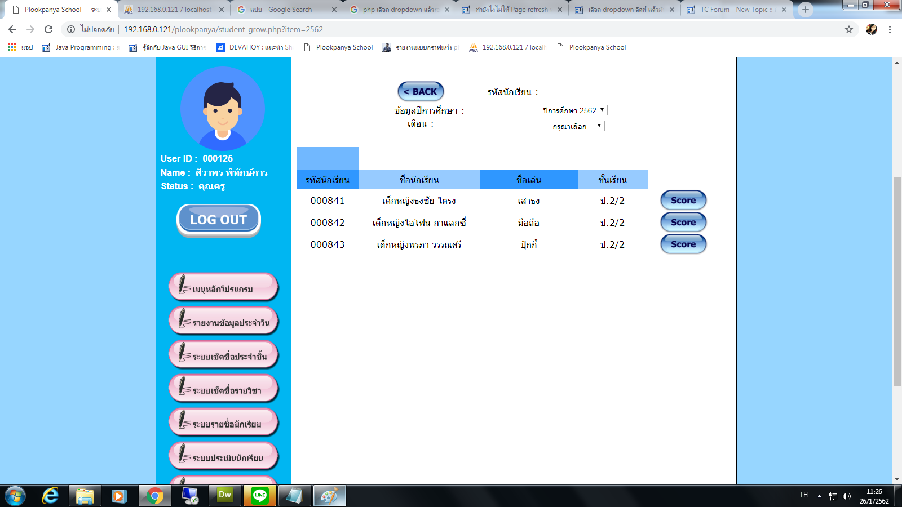The image size is (902, 507).
Task: Click the nickname cell มือถือ
Action: tap(529, 223)
